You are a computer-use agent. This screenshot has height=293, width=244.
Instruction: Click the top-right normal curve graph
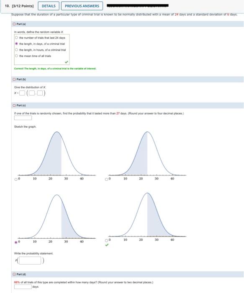point(147,156)
